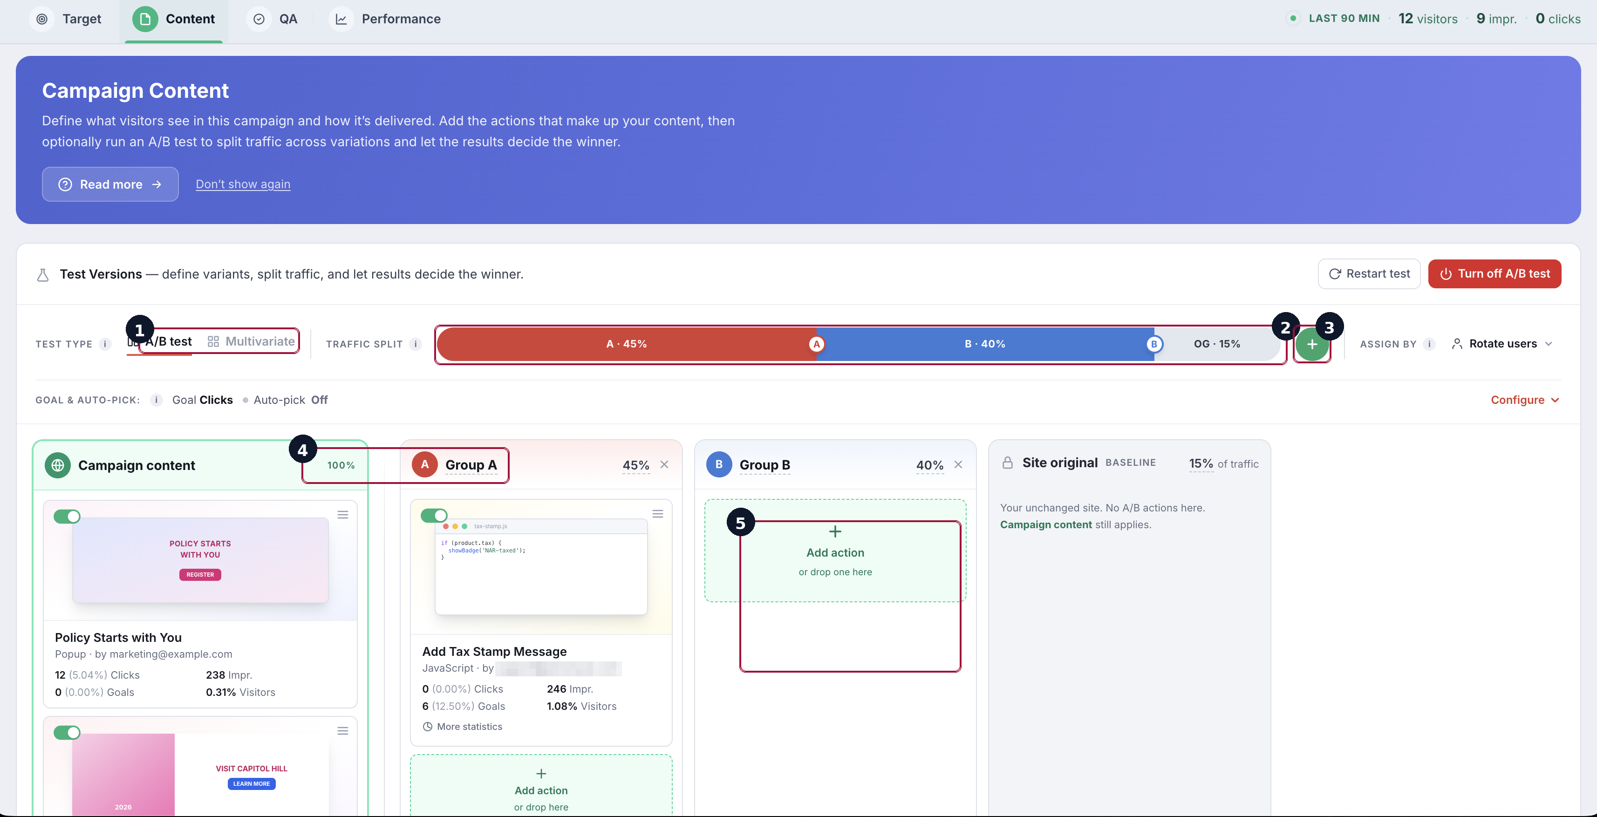Toggle the Policy Starts with You action off
This screenshot has width=1597, height=817.
click(x=67, y=517)
